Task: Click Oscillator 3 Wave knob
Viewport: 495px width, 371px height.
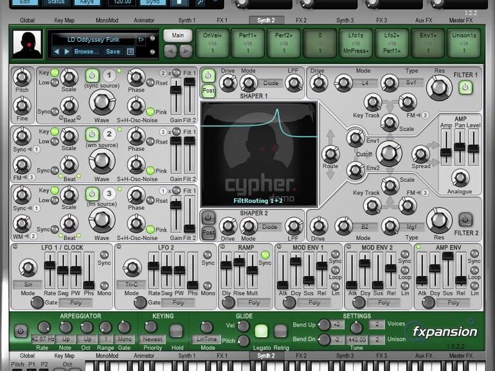Action: [102, 220]
